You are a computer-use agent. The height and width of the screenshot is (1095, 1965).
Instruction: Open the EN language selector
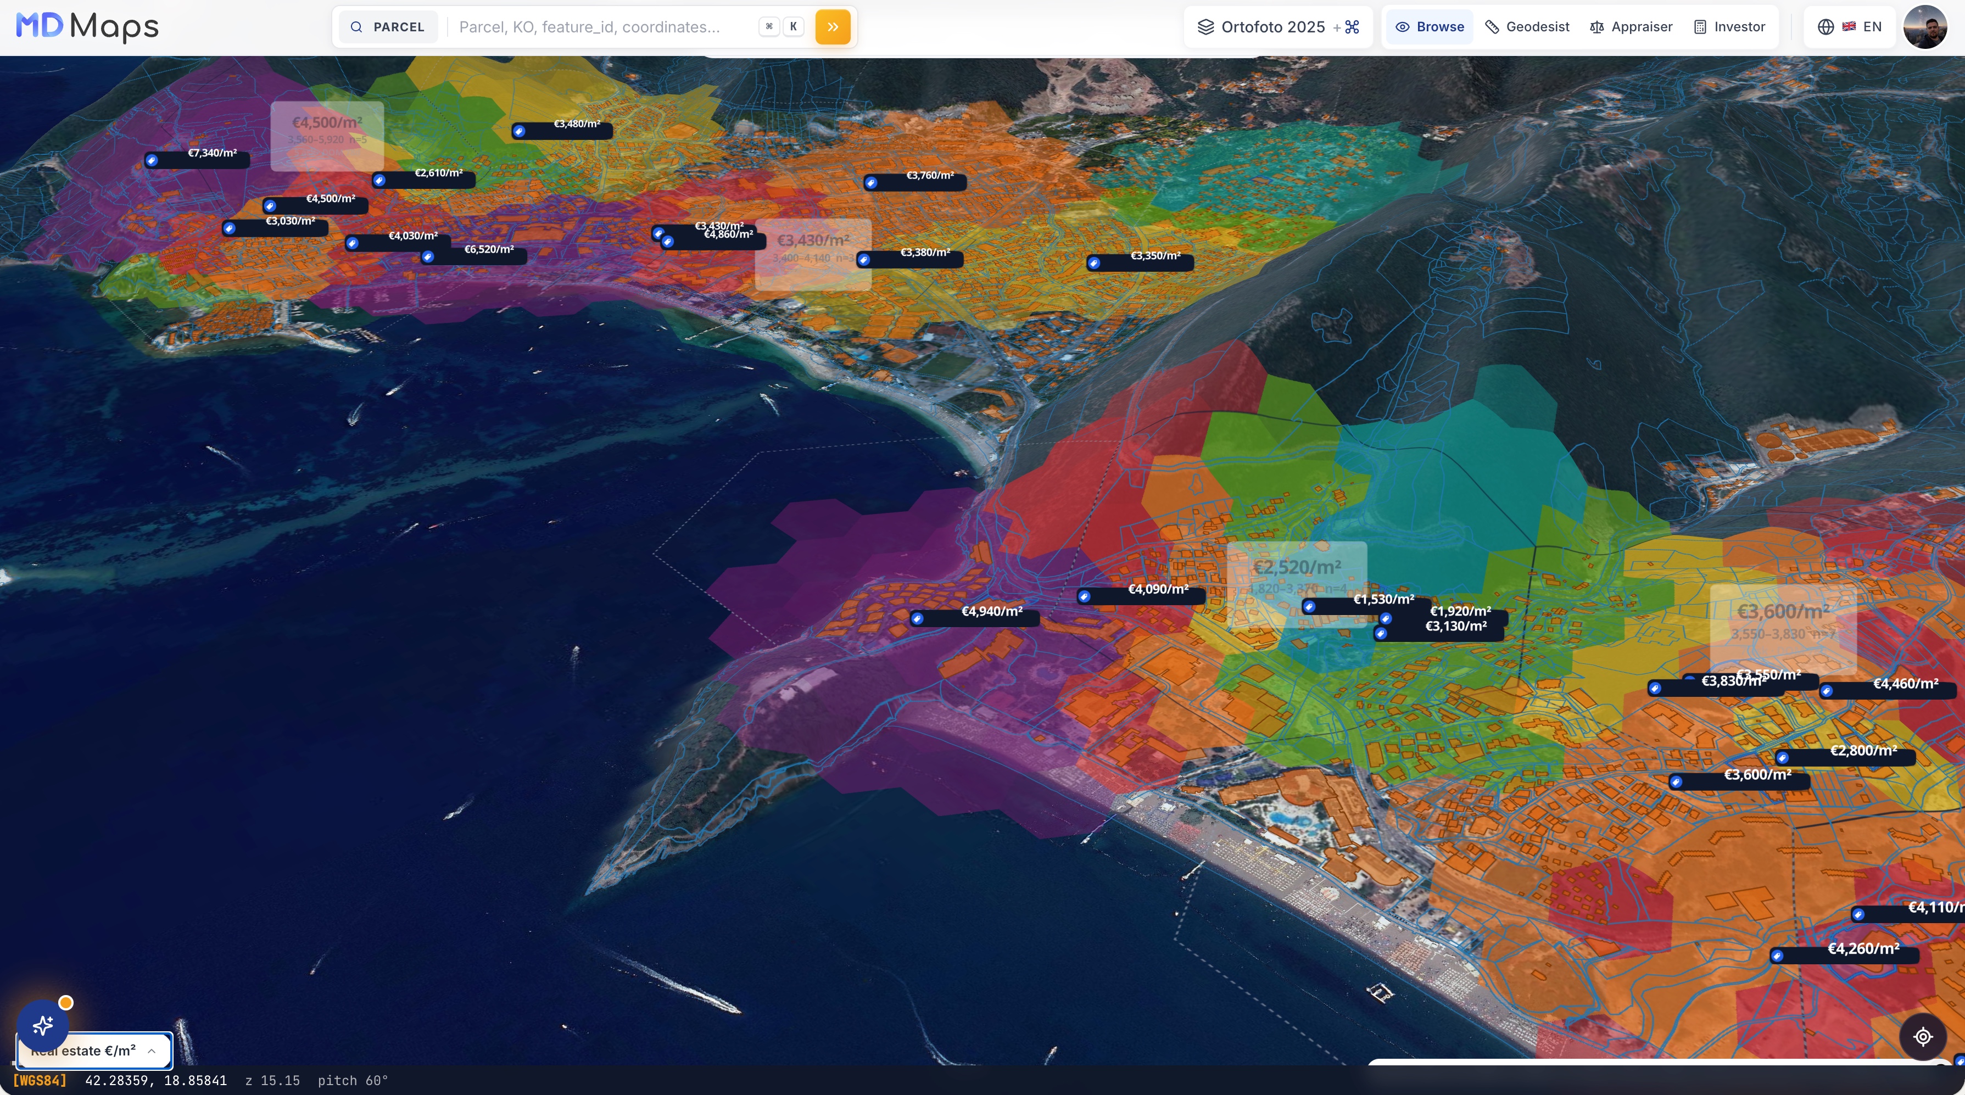[1850, 27]
